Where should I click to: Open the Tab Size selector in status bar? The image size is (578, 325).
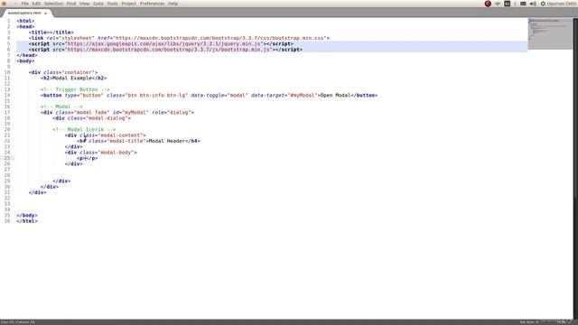[529, 322]
